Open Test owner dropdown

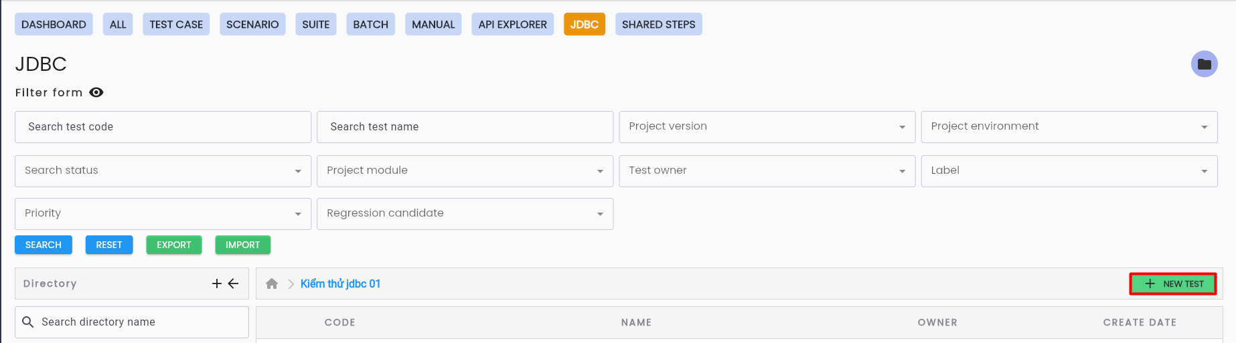tap(767, 171)
